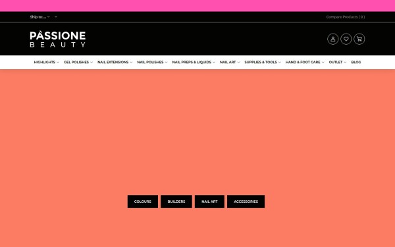Expand the Supplies & Tools menu
Screen dimensions: 395x247
pos(263,62)
